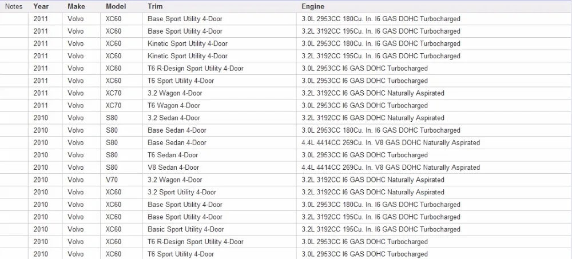Click engine cell in 2011 T6 R-Design row
This screenshot has width=572, height=259.
click(x=434, y=68)
